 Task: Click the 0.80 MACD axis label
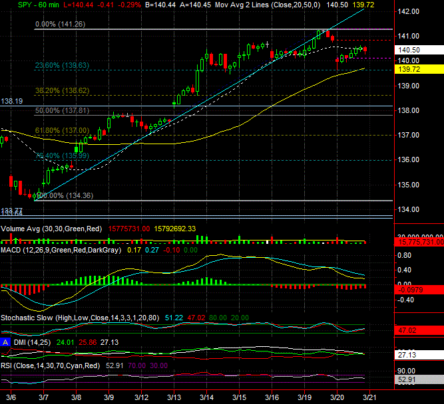pyautogui.click(x=404, y=255)
